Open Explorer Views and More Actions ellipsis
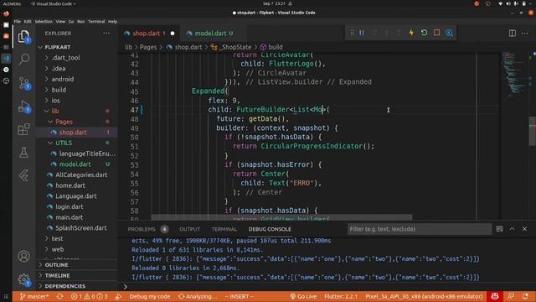The width and height of the screenshot is (536, 302). [106, 34]
